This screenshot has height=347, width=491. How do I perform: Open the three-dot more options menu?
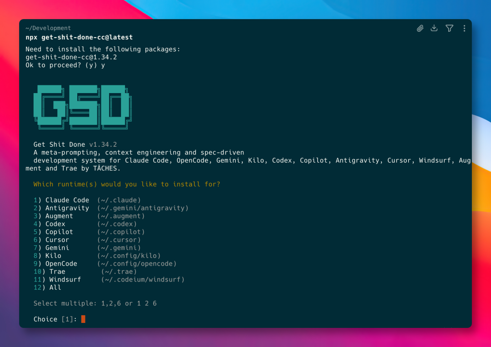click(x=464, y=29)
